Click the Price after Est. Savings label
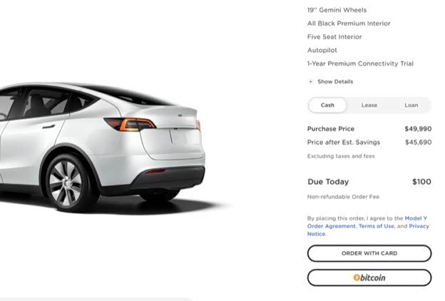Screen dimensions: 445x301 coord(344,142)
